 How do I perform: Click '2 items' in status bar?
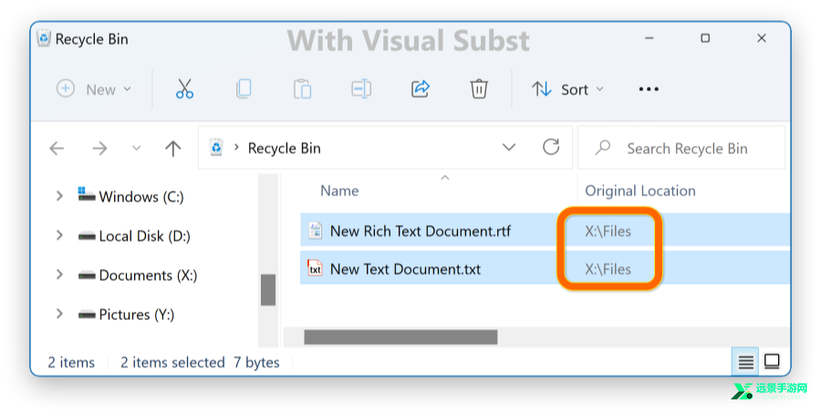pyautogui.click(x=71, y=362)
